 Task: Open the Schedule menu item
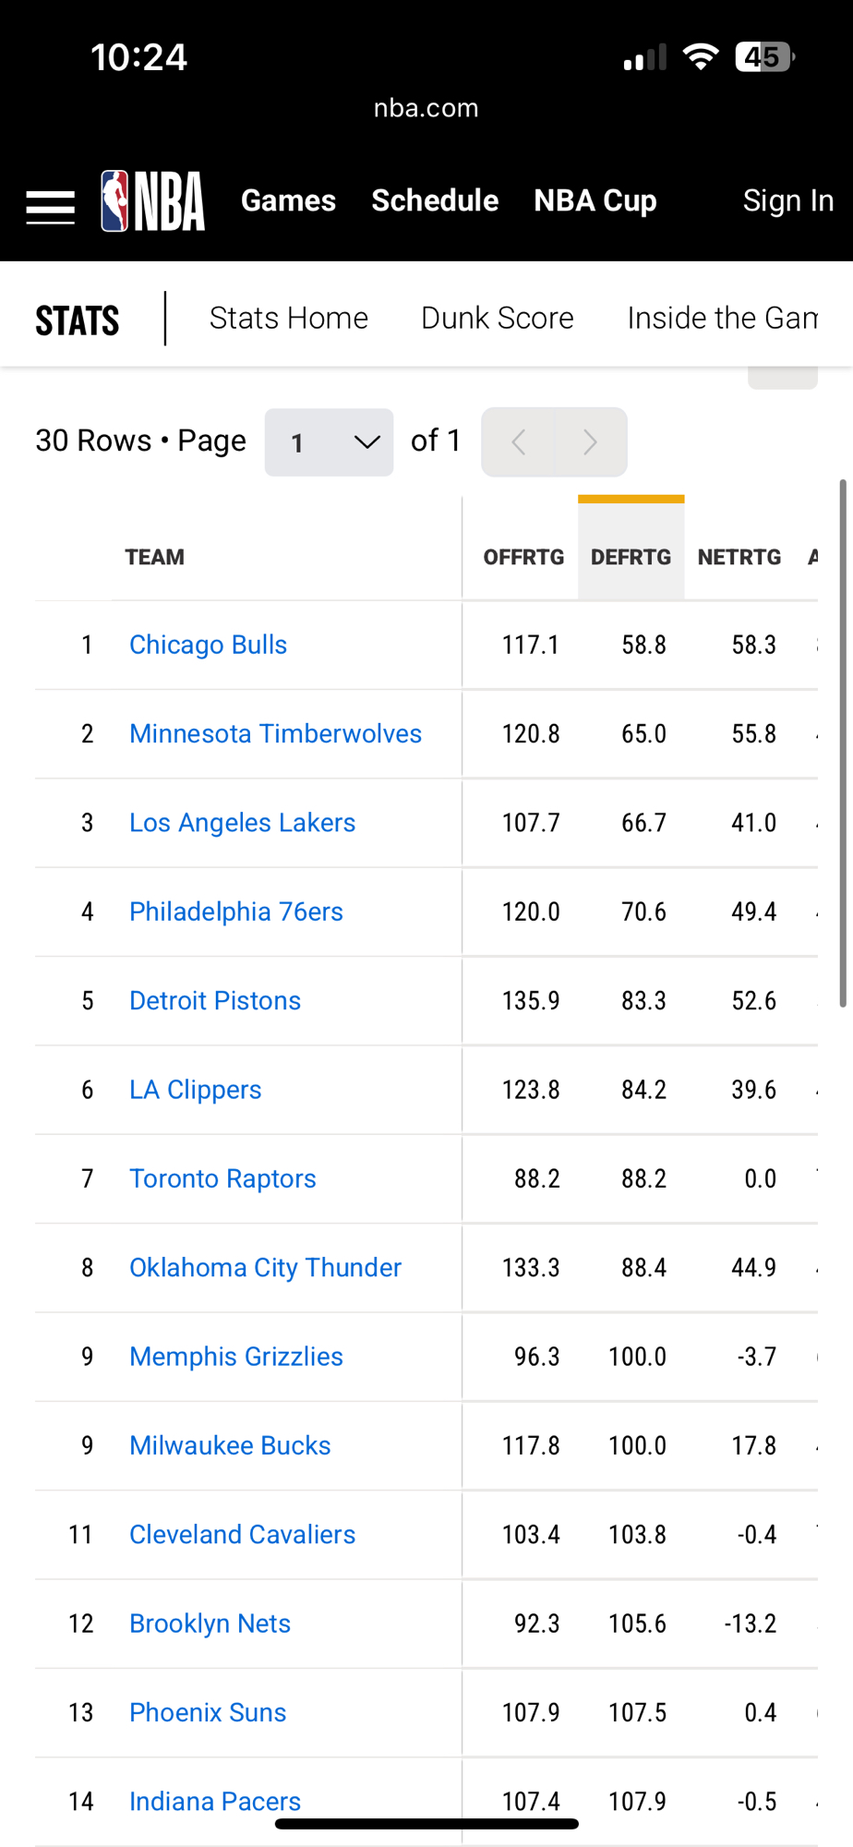coord(435,201)
